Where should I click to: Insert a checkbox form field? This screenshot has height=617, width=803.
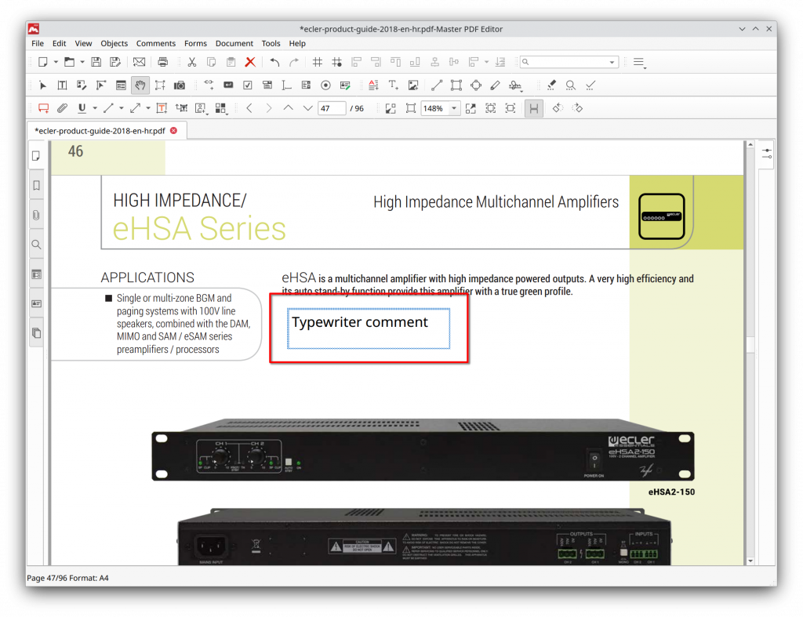[247, 85]
